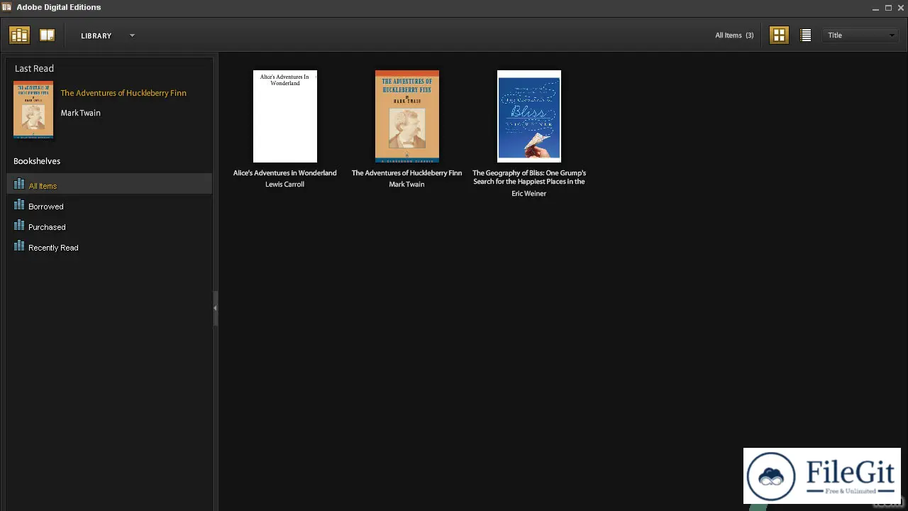
Task: Click the All Items bookshelf icon
Action: pyautogui.click(x=19, y=184)
